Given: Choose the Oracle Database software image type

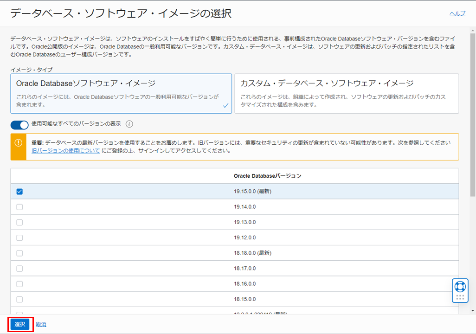Looking at the screenshot, I should click(x=121, y=94).
